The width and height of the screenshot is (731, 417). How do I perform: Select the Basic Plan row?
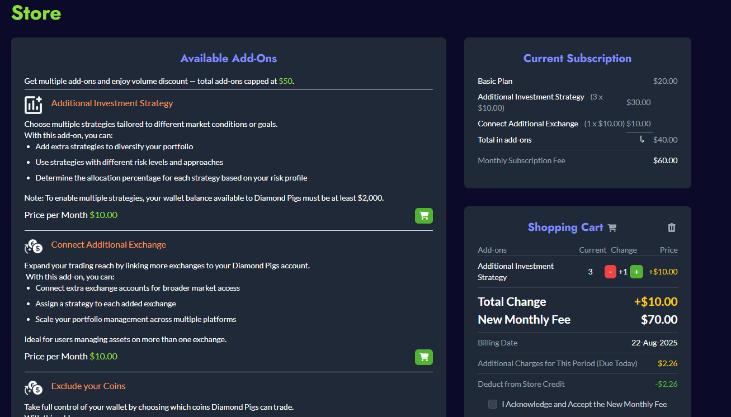tap(495, 81)
